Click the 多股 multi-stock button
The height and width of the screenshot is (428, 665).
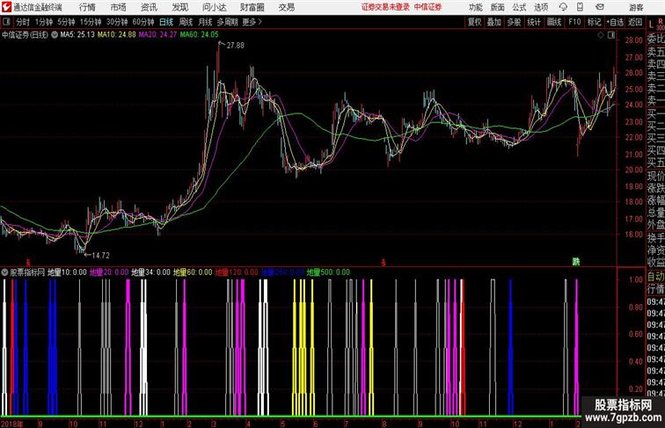tap(514, 22)
